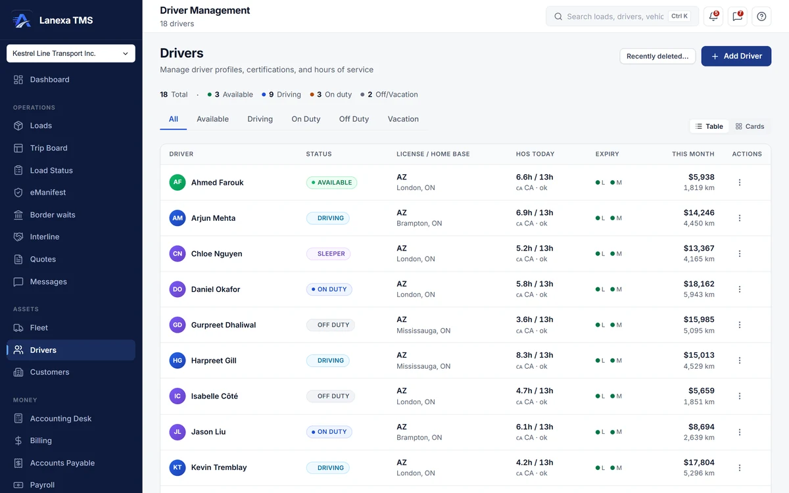This screenshot has width=789, height=493.
Task: Switch to Table view
Action: tap(709, 126)
